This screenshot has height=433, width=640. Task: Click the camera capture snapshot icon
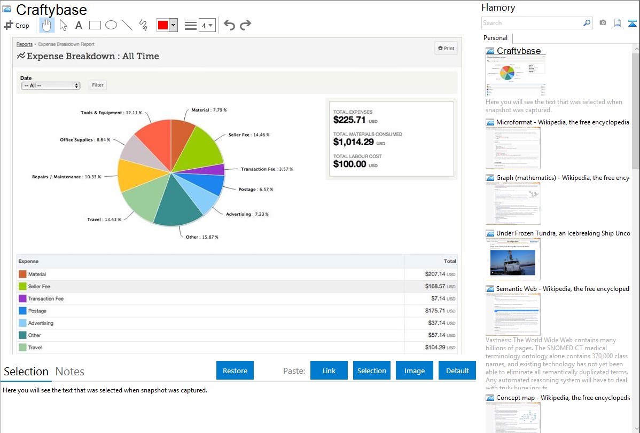[x=603, y=23]
